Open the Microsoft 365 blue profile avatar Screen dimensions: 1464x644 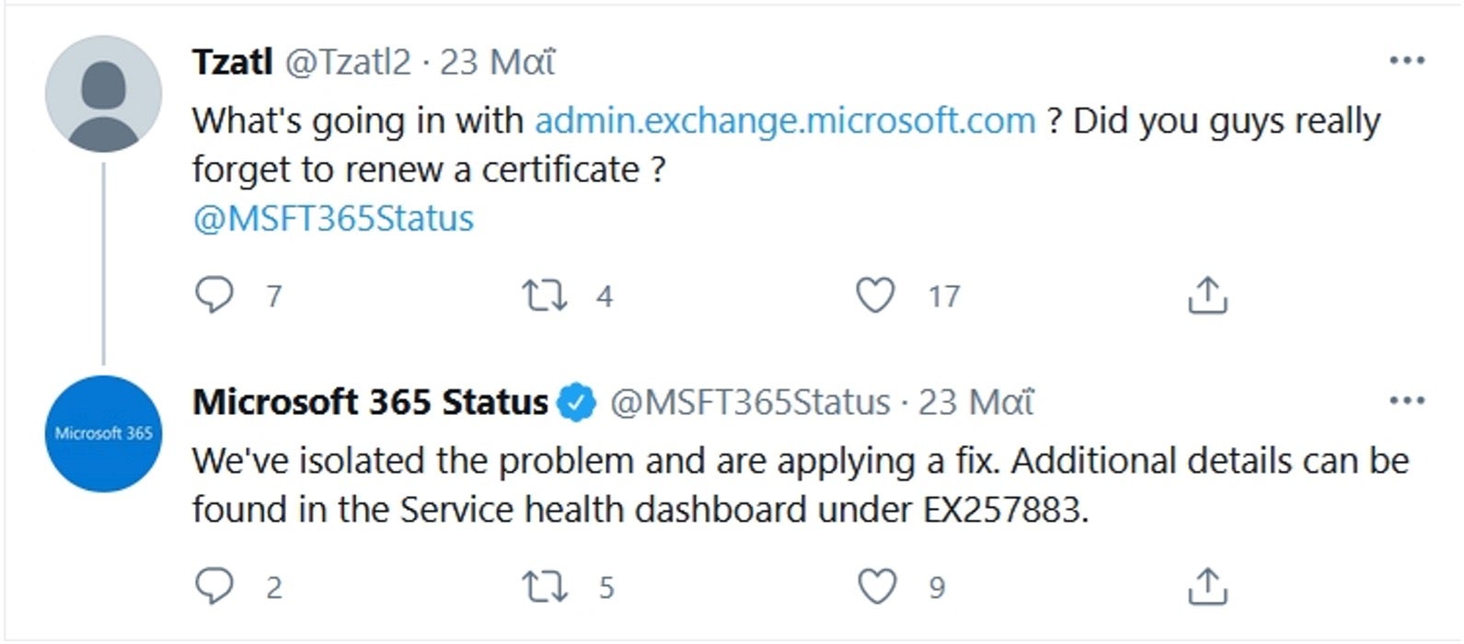[x=103, y=433]
